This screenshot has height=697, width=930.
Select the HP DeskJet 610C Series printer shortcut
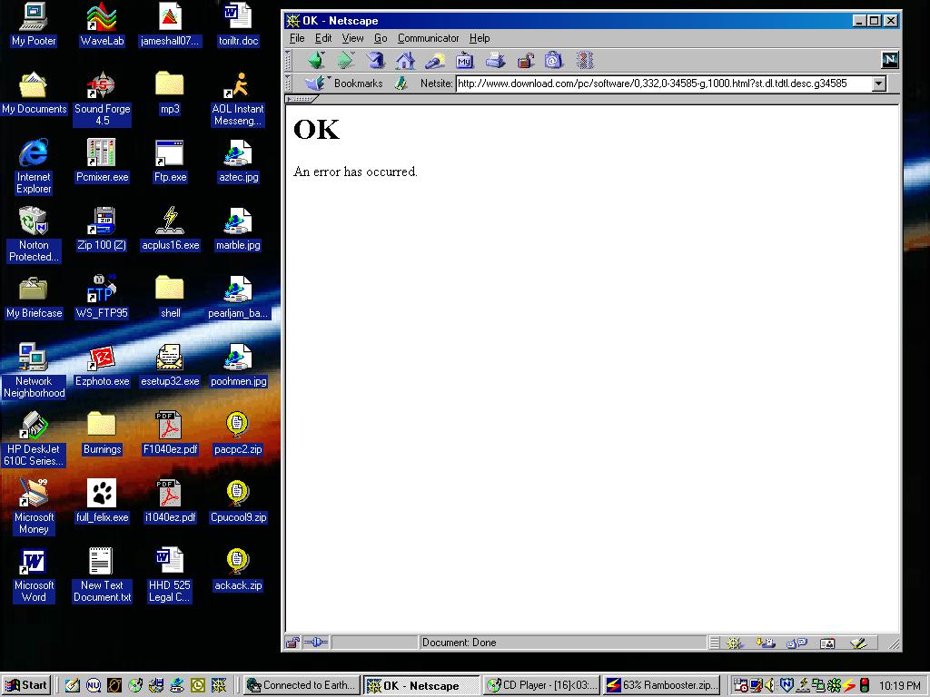[x=34, y=438]
